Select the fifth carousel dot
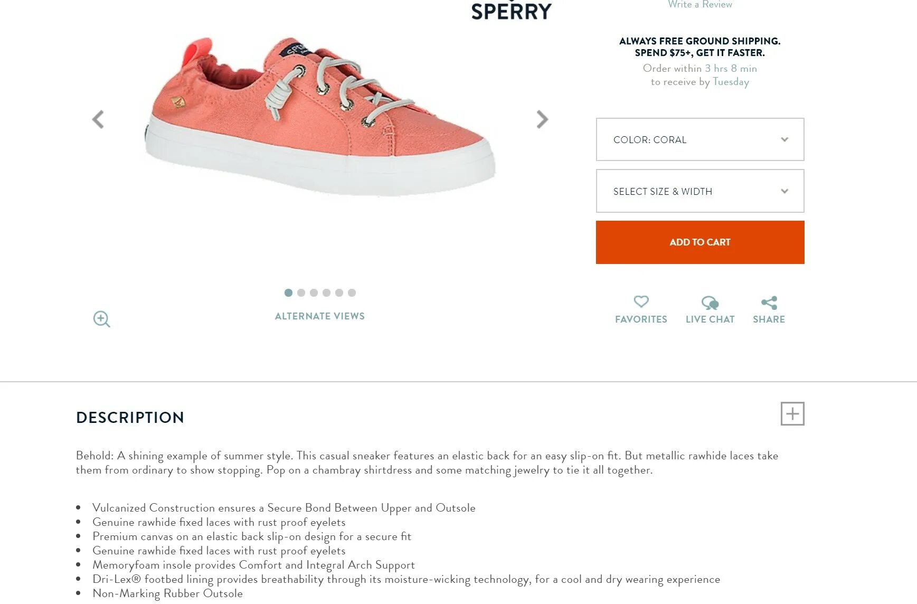Viewport: 917px width, 604px height. tap(339, 292)
